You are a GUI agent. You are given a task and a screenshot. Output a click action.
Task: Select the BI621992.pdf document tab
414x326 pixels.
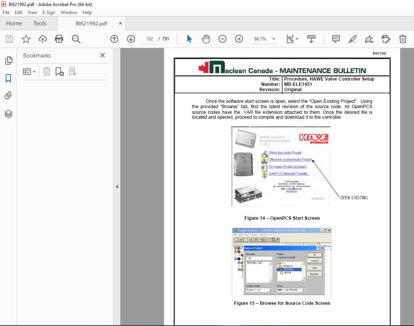point(91,23)
